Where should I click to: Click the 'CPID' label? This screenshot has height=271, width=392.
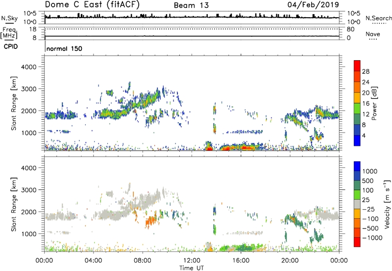[x=11, y=46]
